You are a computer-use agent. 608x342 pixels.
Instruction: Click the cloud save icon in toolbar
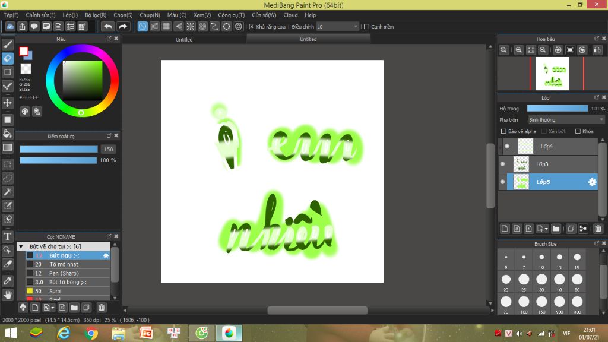[10, 26]
